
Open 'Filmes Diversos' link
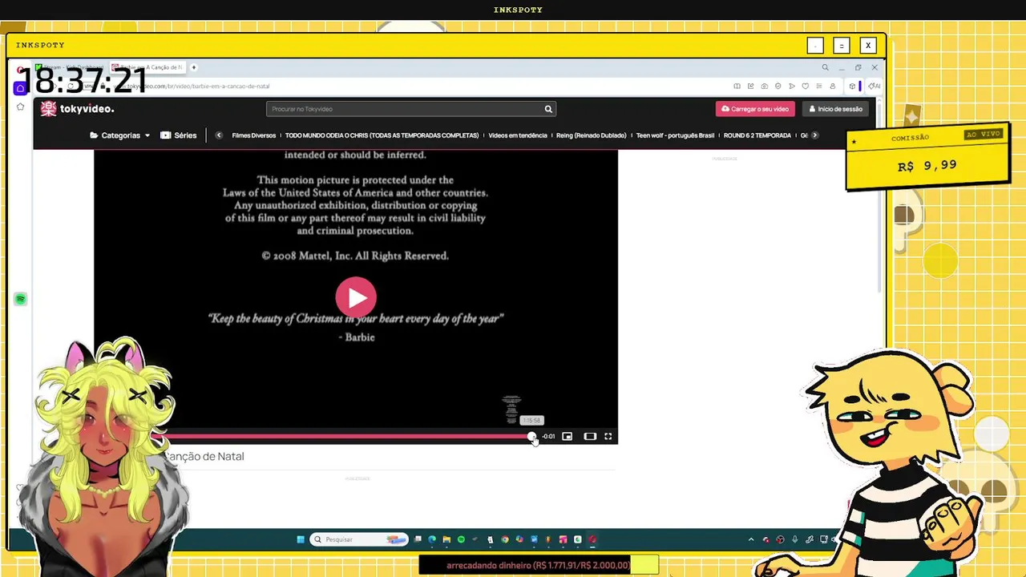pos(254,135)
